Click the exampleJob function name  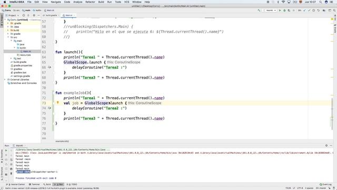click(74, 93)
